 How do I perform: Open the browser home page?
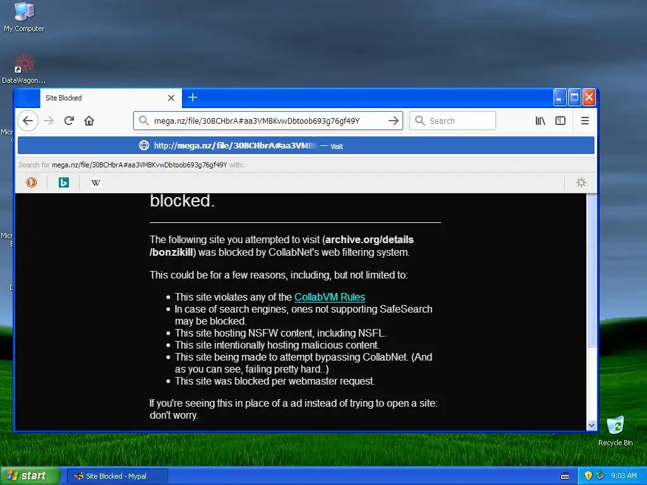89,121
